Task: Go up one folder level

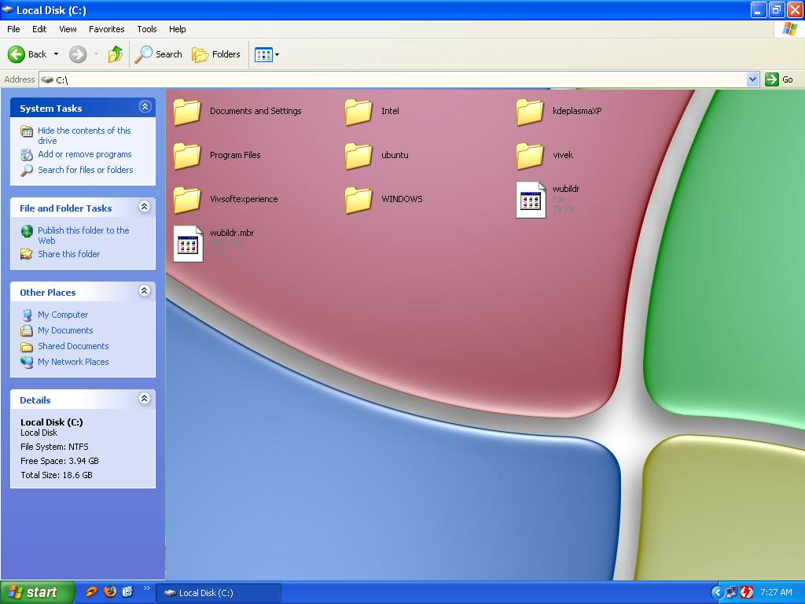Action: (116, 54)
